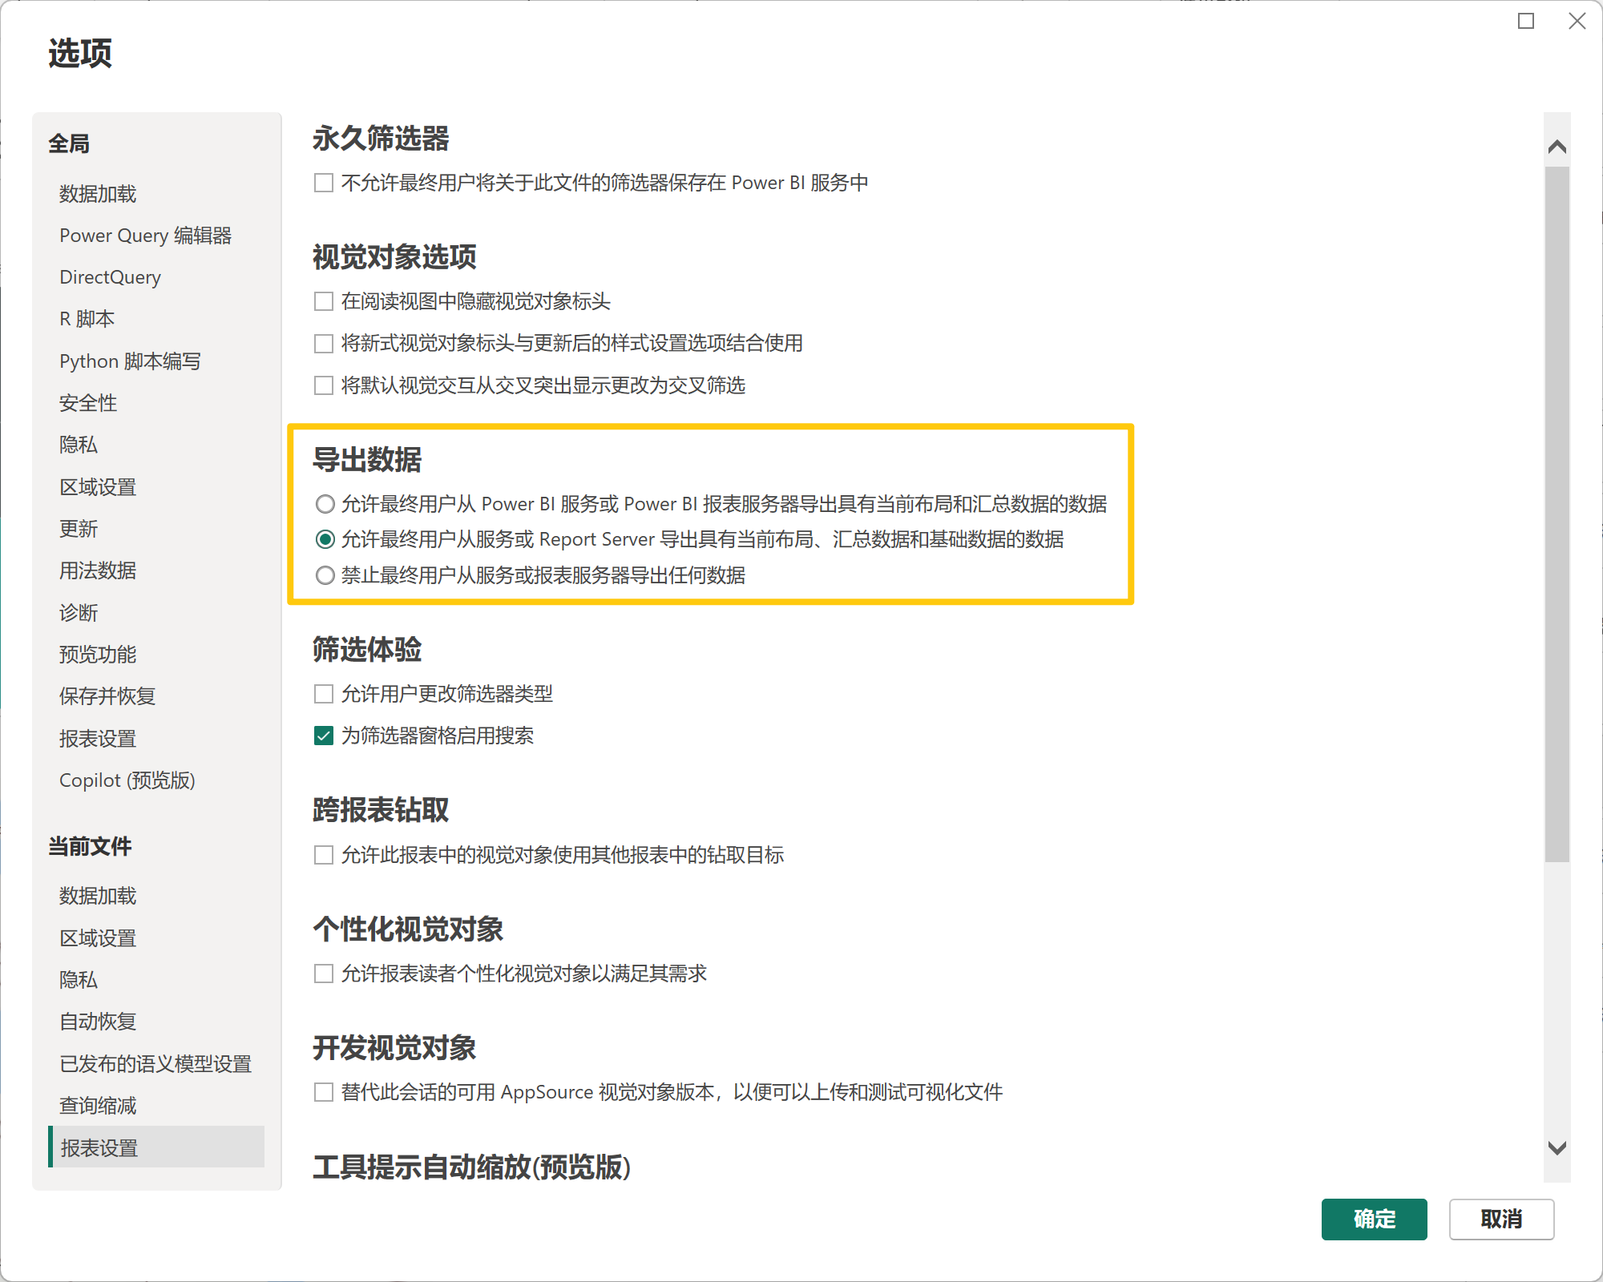Go to DirectQuery options

tap(110, 277)
